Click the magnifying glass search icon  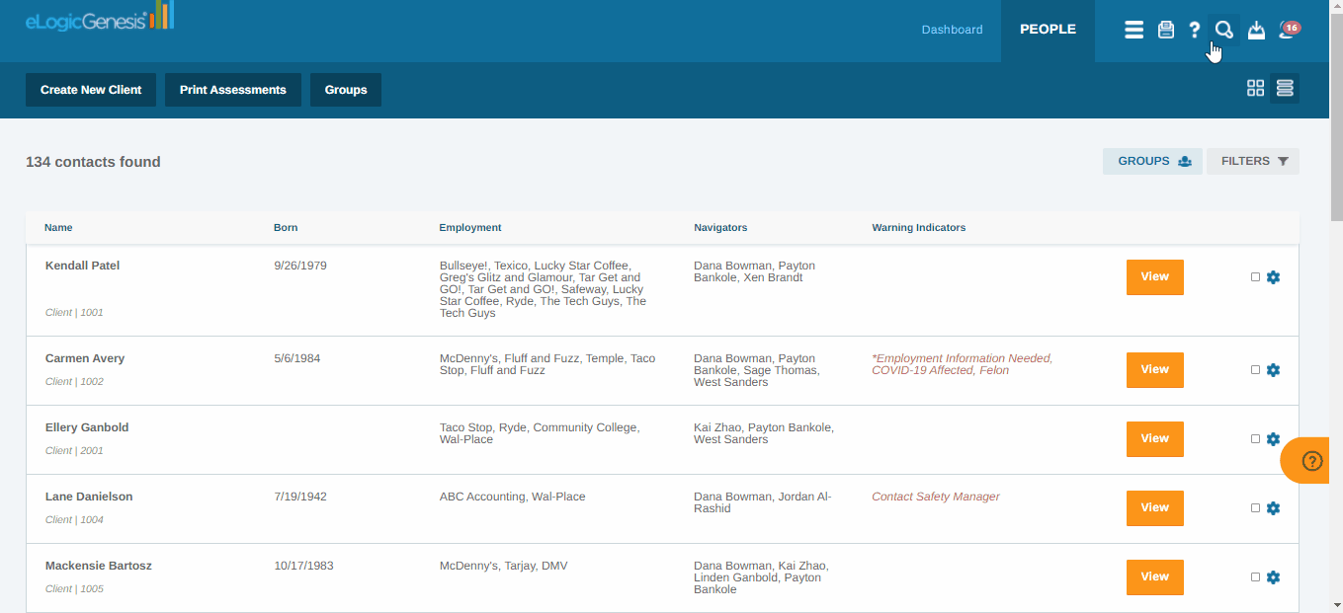[x=1223, y=30]
